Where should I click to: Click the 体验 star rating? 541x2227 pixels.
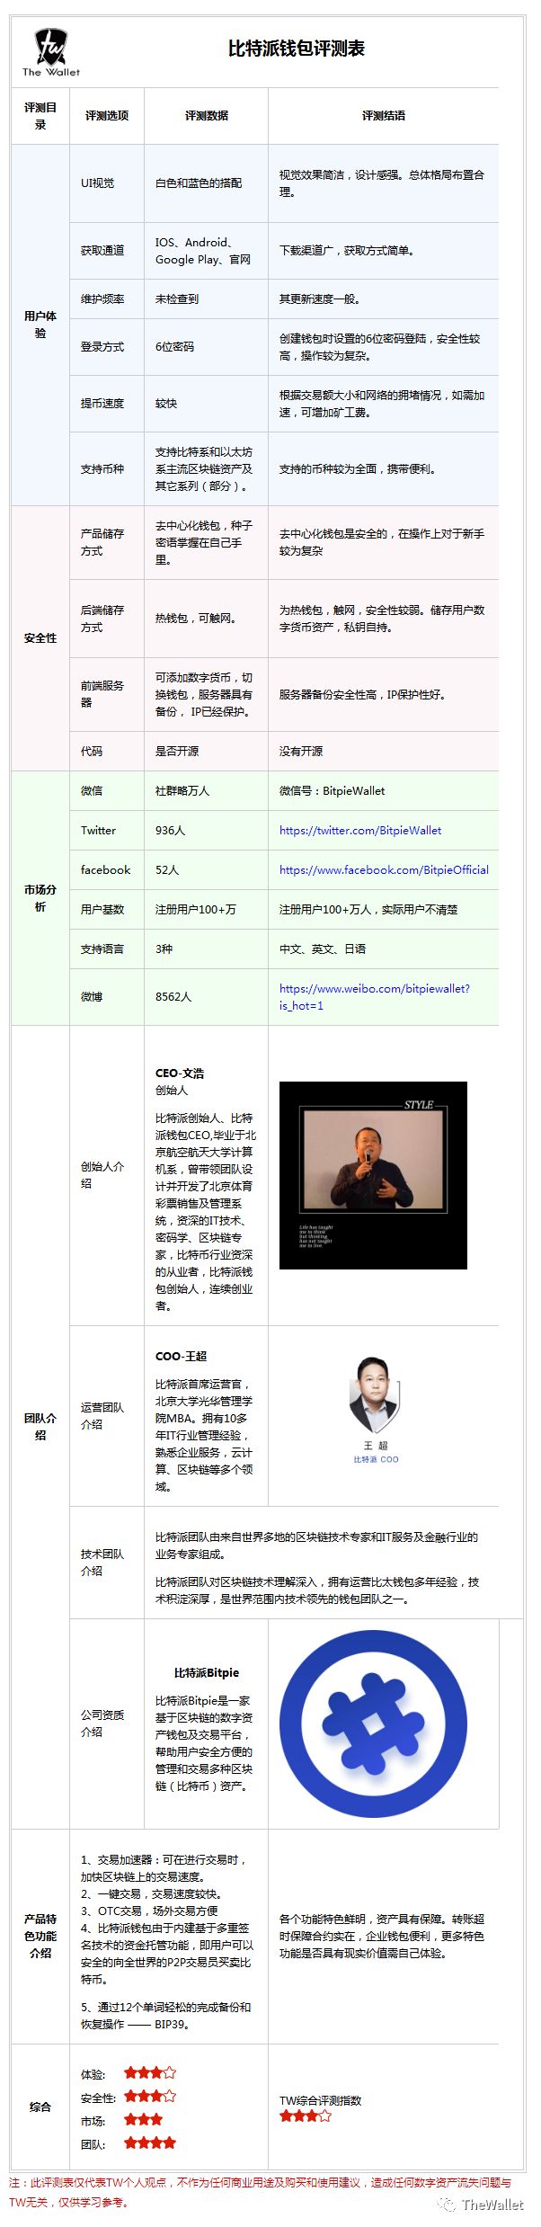[x=150, y=2072]
